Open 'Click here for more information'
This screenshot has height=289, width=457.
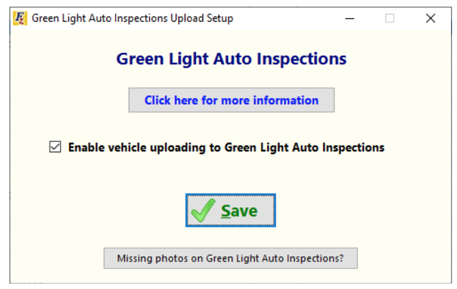tap(231, 100)
